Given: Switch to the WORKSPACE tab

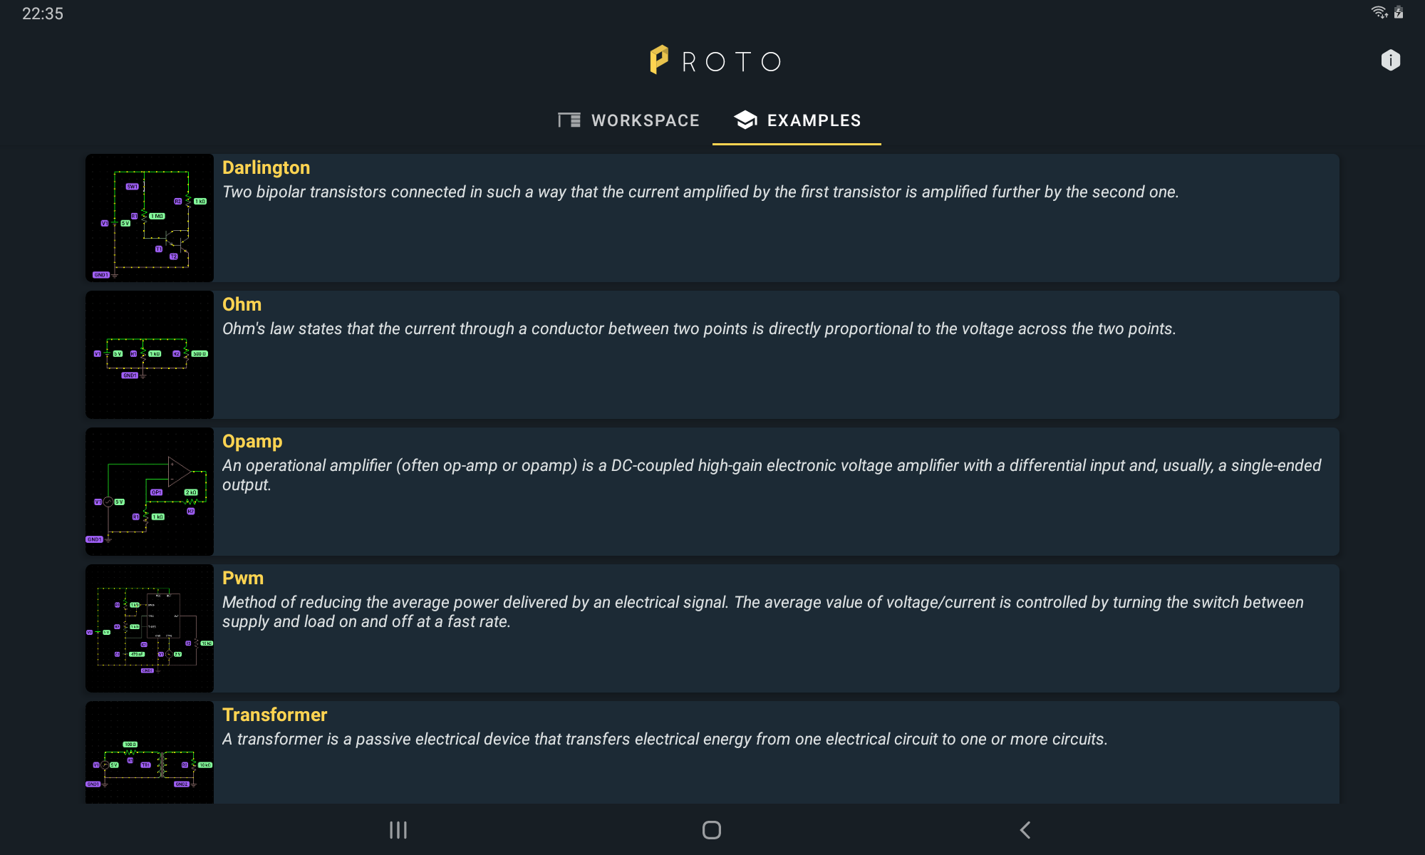Looking at the screenshot, I should pyautogui.click(x=628, y=120).
